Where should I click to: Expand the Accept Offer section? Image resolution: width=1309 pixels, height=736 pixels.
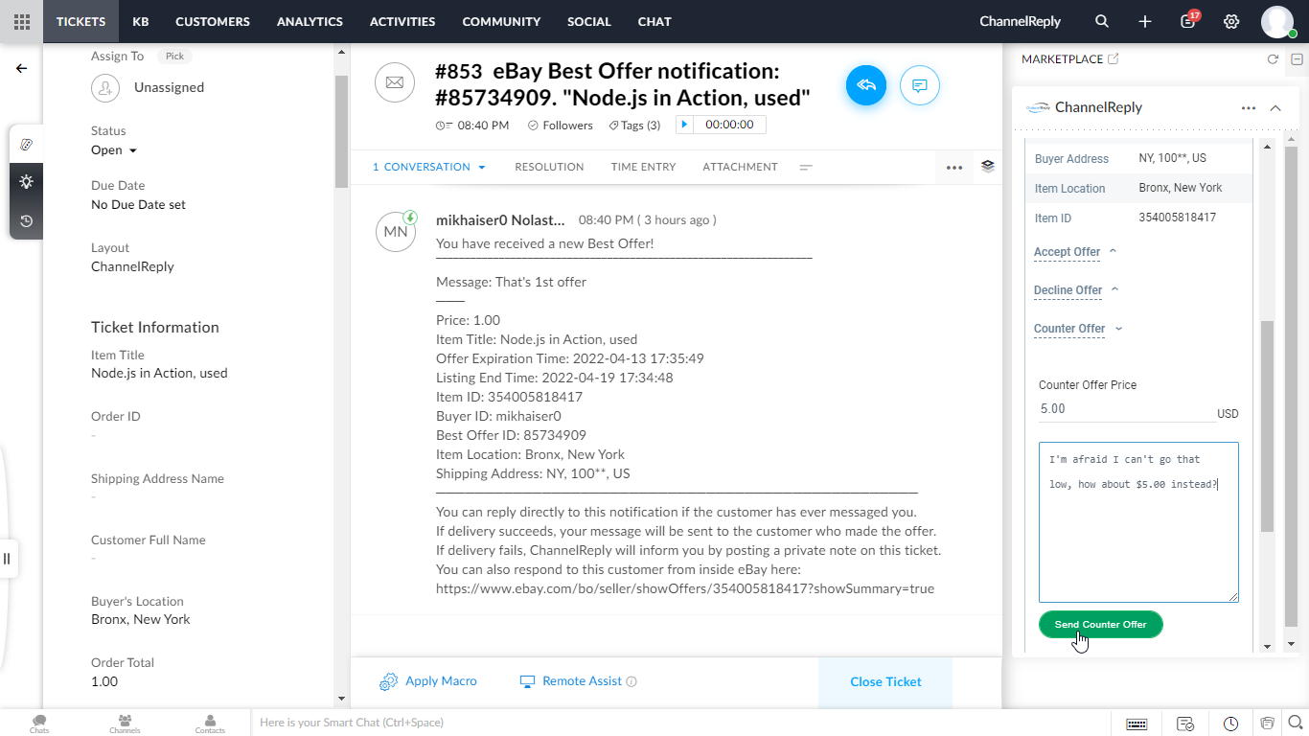click(1075, 252)
